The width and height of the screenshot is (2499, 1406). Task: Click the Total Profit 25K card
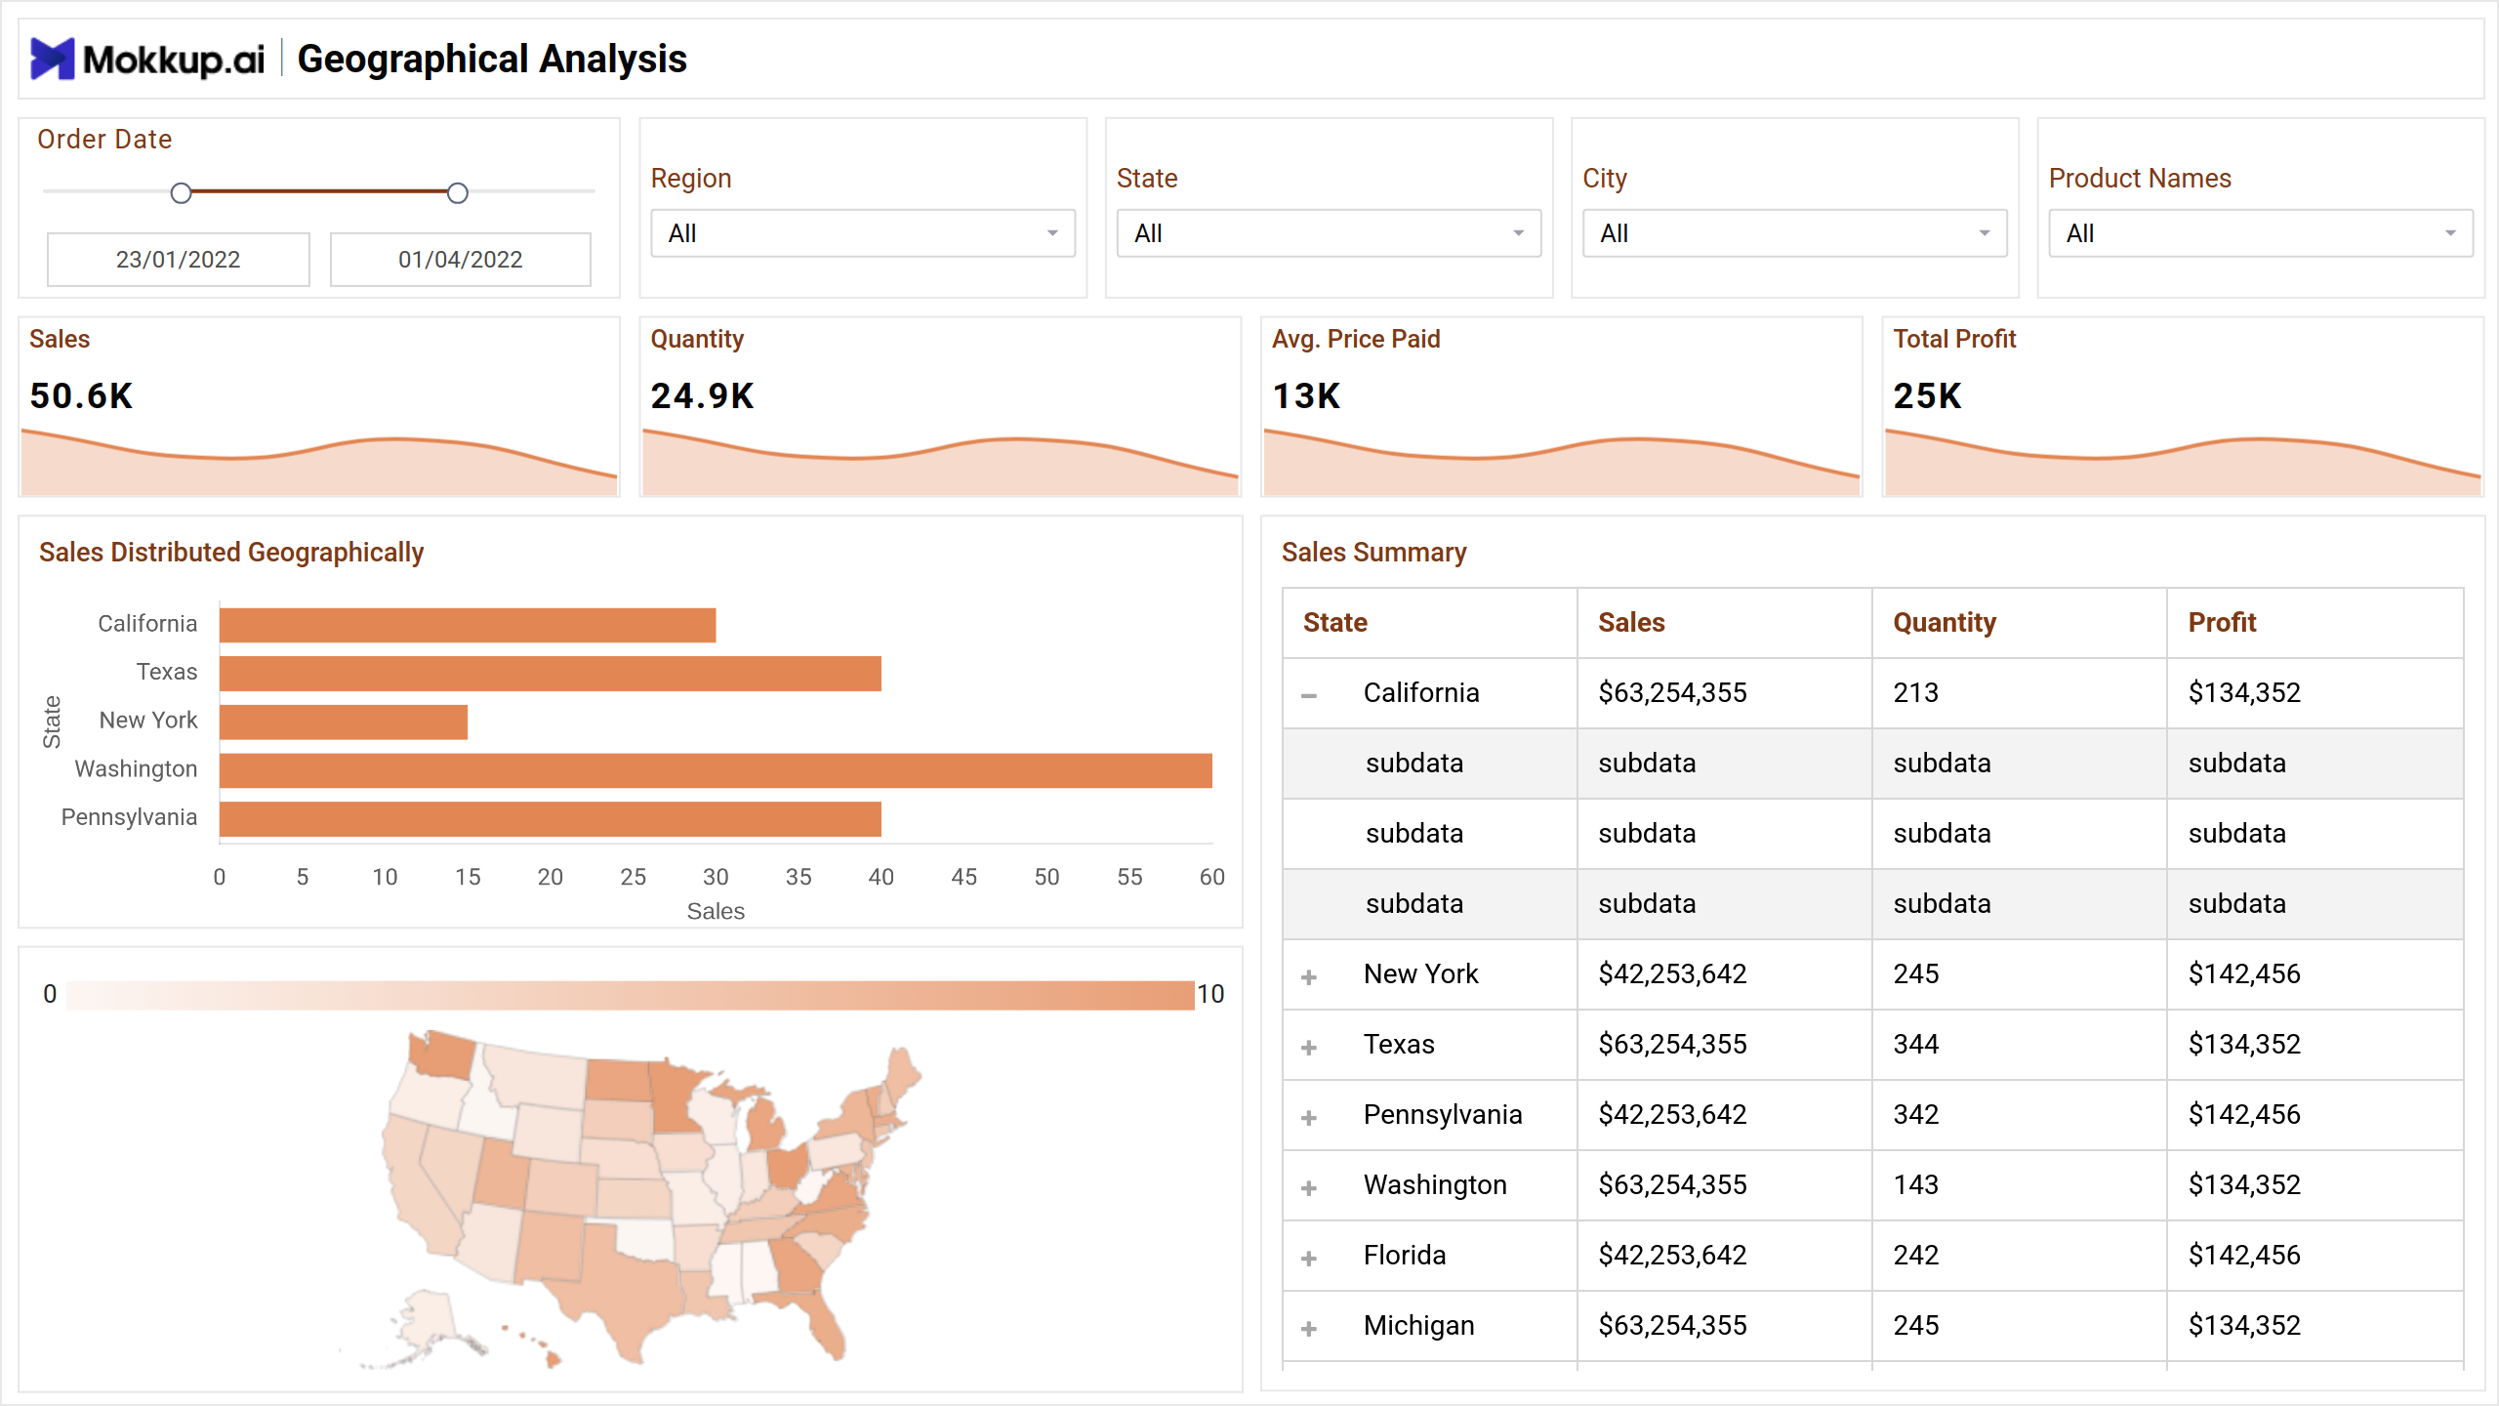click(x=2183, y=406)
